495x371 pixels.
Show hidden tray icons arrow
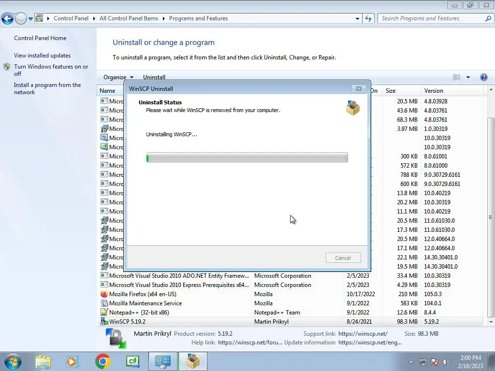(x=411, y=362)
